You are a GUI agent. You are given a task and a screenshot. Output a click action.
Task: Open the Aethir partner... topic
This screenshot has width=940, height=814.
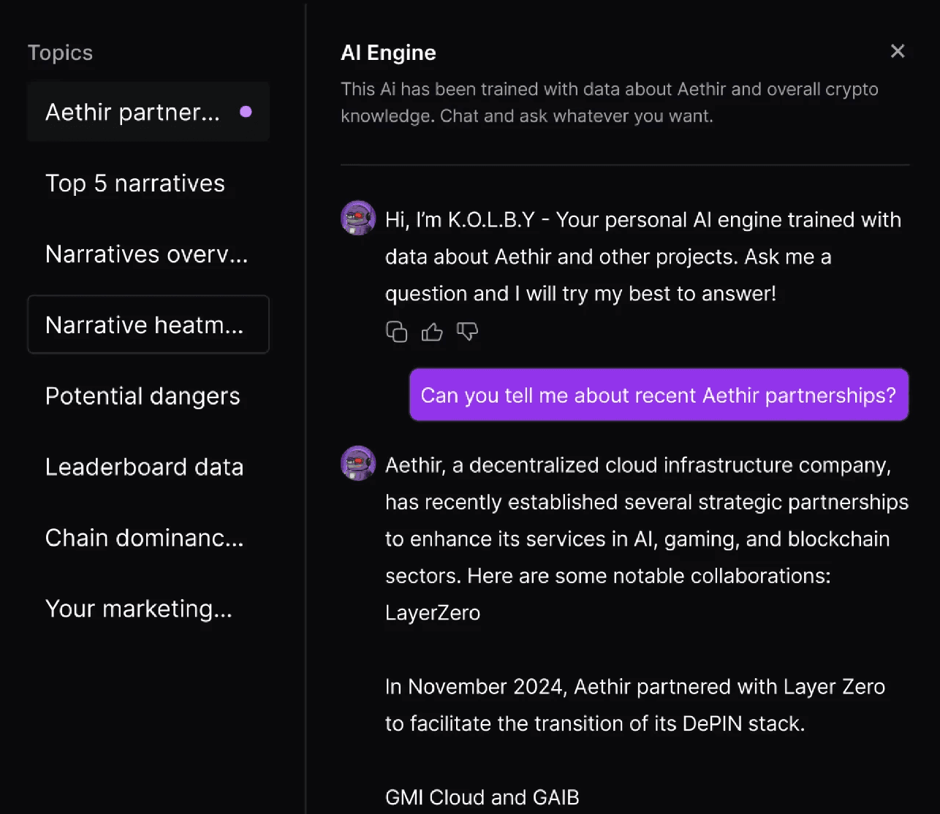pos(148,112)
